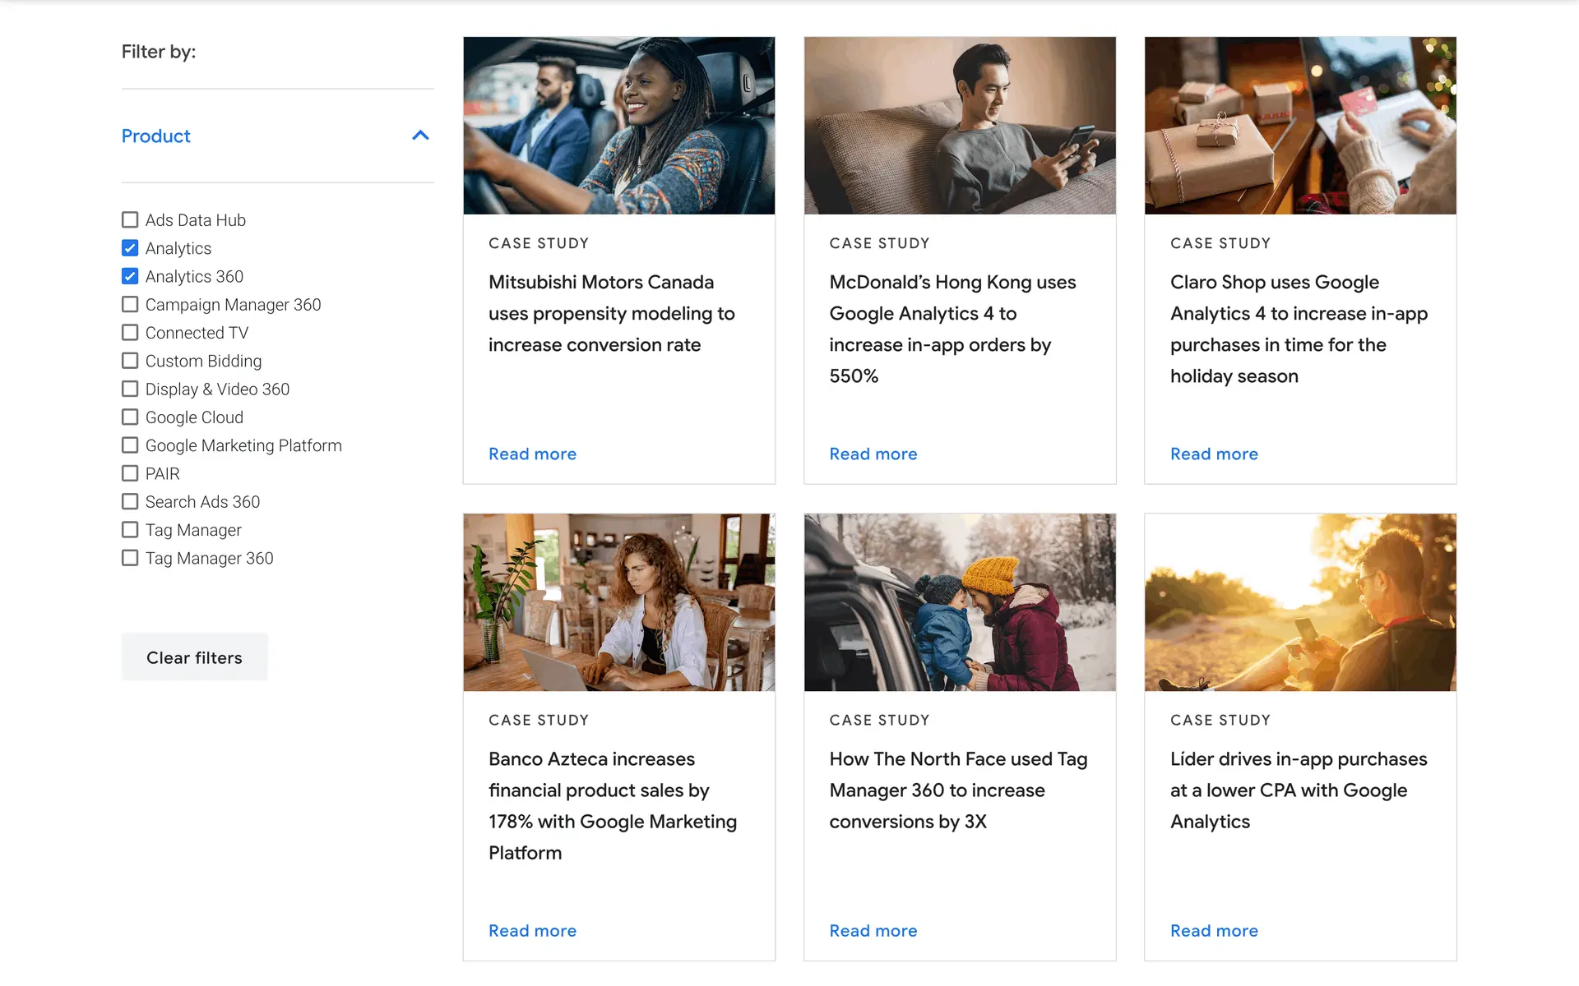Uncheck the Analytics 360 checkbox
Image resolution: width=1579 pixels, height=986 pixels.
(x=130, y=276)
